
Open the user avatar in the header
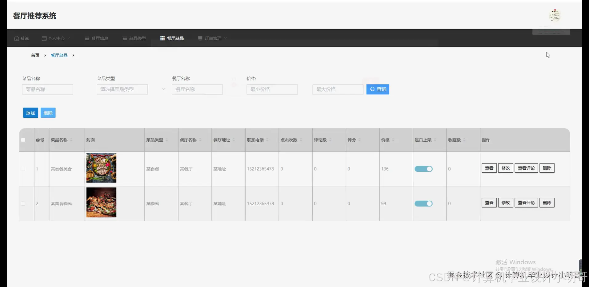555,15
